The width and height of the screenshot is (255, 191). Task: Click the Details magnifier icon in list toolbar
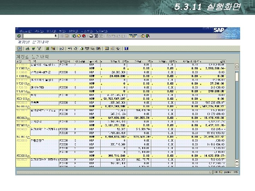(19, 48)
